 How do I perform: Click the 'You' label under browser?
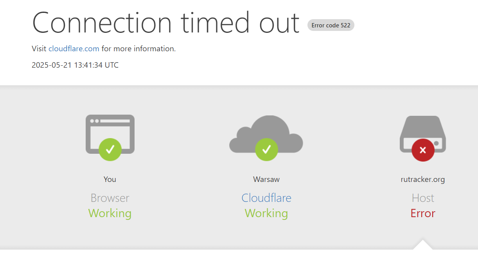pyautogui.click(x=110, y=179)
